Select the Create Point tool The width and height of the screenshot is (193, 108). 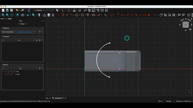[59, 15]
